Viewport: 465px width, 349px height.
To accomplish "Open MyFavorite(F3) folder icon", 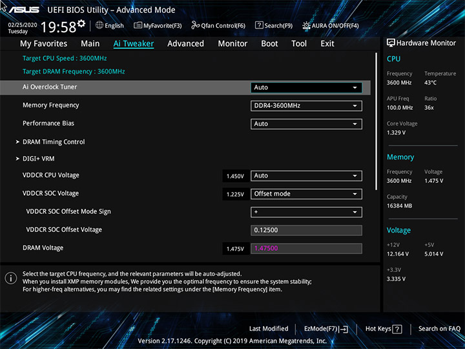I will click(138, 25).
